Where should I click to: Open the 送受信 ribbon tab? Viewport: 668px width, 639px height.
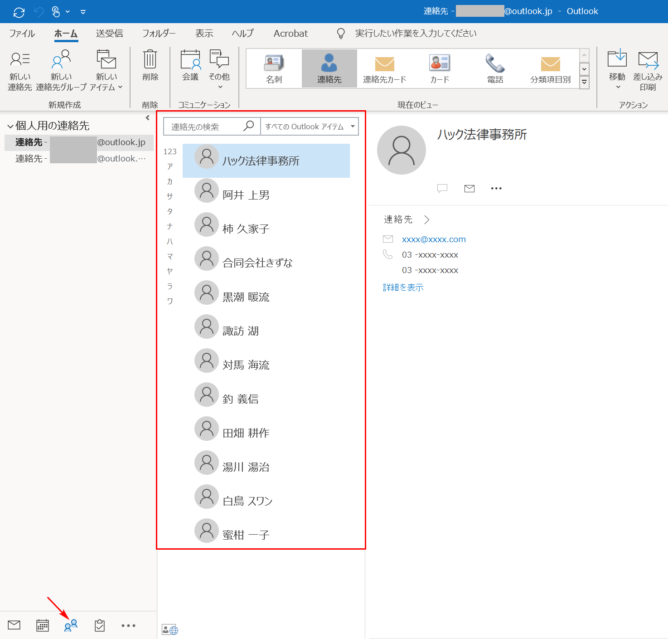(109, 33)
